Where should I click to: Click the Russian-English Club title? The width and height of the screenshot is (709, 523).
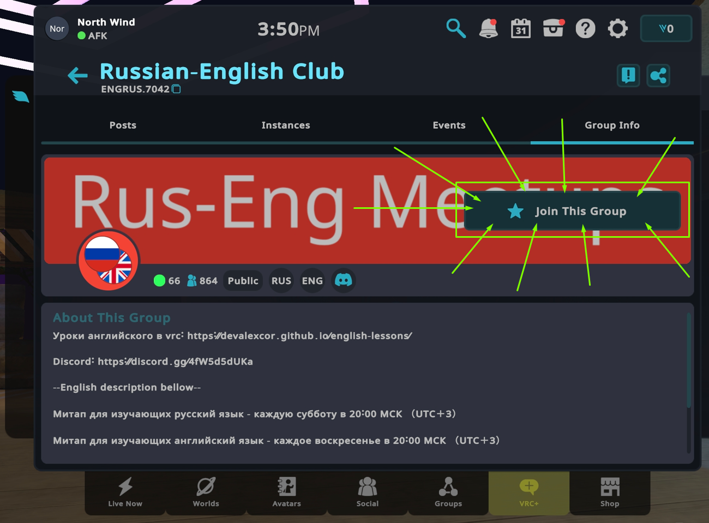pos(222,71)
